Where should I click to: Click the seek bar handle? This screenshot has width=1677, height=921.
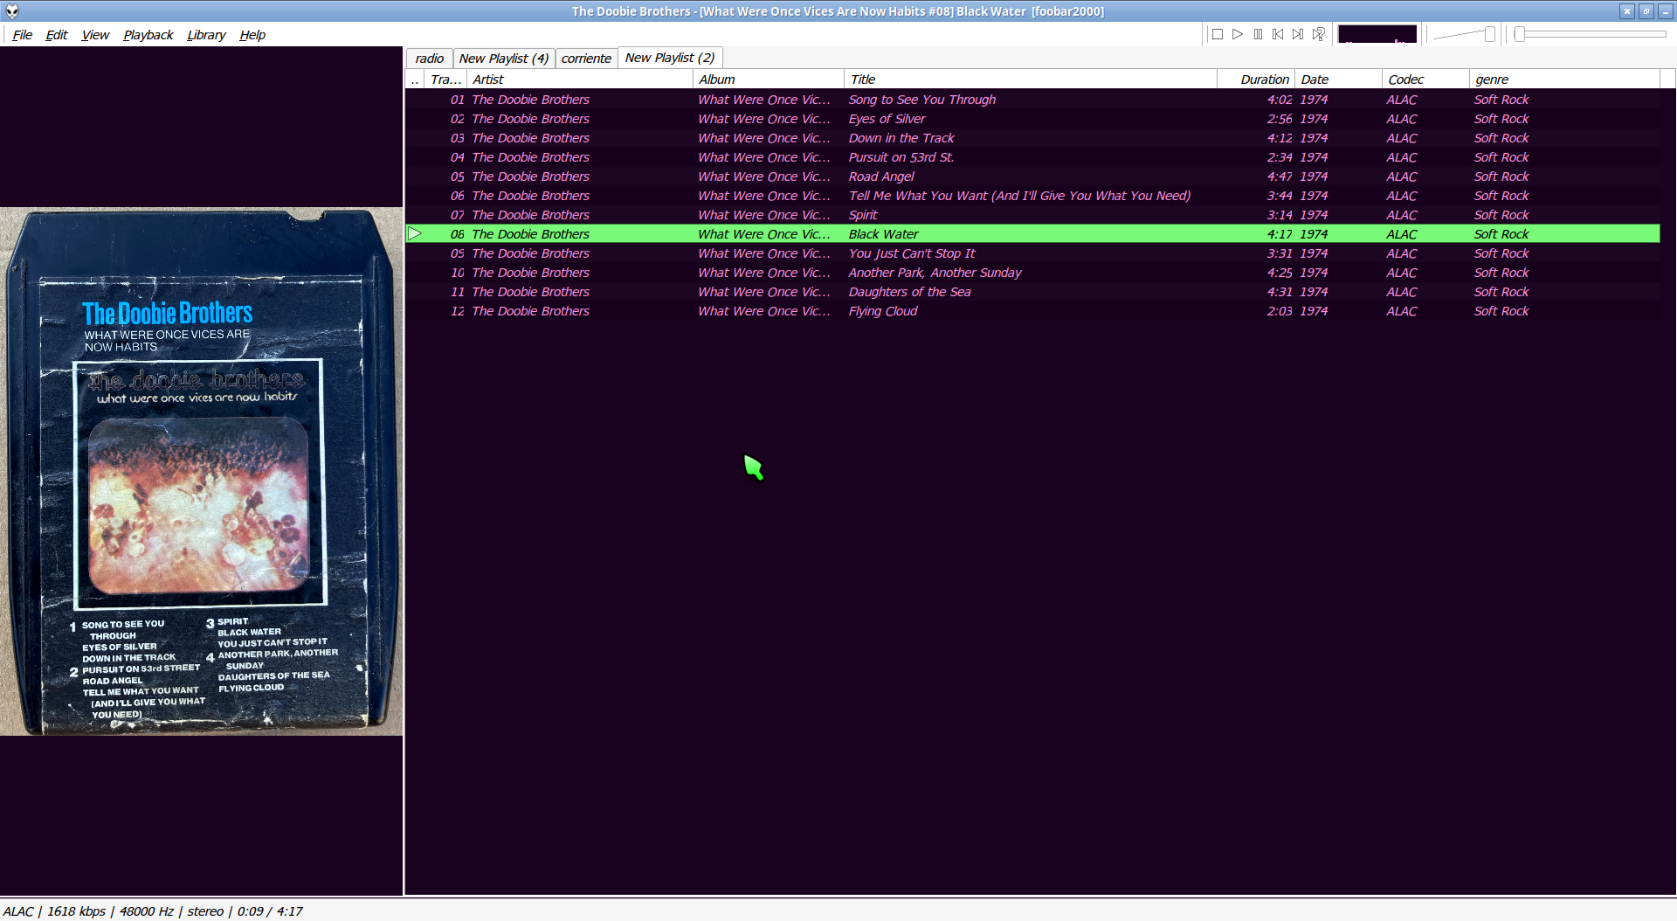[x=1520, y=34]
